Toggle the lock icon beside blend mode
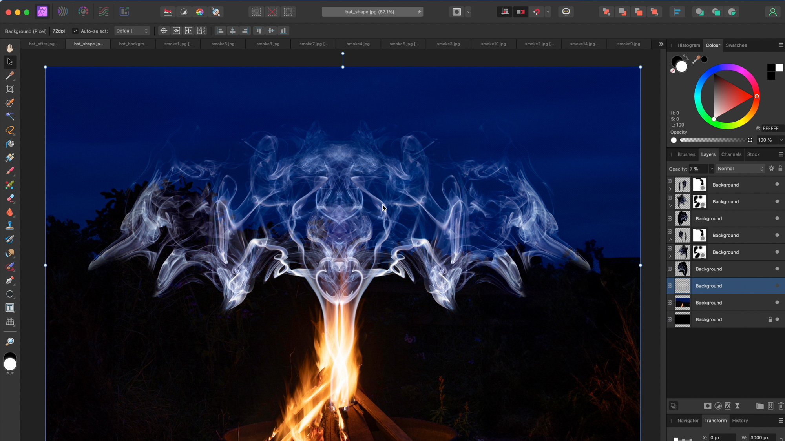Screen dimensions: 785x441 (x=780, y=169)
